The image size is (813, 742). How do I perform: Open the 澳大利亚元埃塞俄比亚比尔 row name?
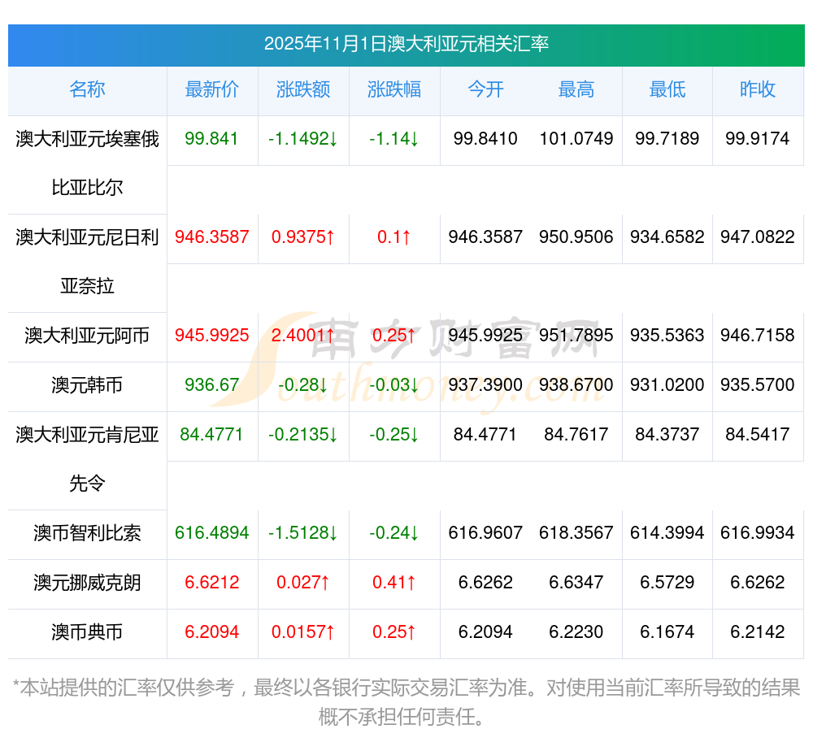[x=87, y=163]
